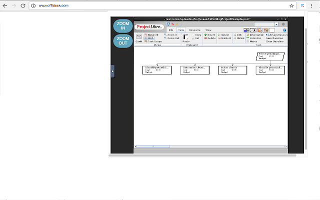
Task: Open the File ribbon tab
Action: point(171,30)
